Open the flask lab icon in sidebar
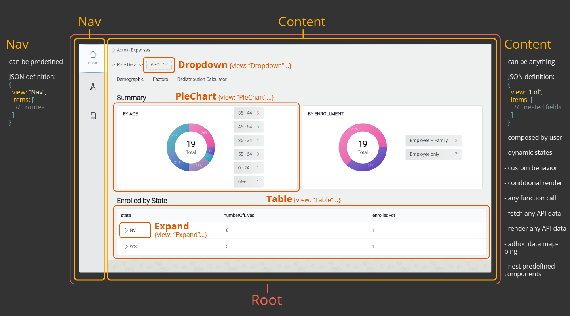The width and height of the screenshot is (570, 316). [x=93, y=87]
